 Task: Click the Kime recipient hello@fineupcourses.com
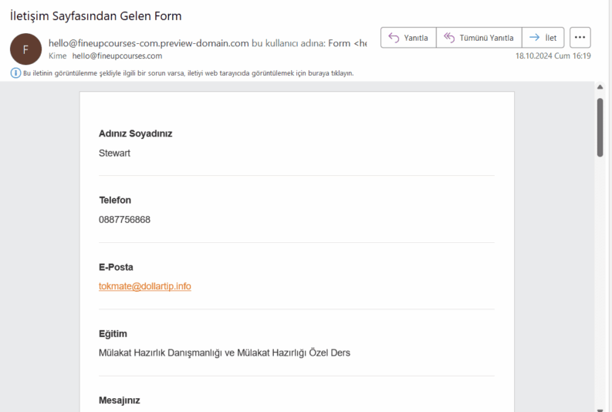tap(117, 56)
